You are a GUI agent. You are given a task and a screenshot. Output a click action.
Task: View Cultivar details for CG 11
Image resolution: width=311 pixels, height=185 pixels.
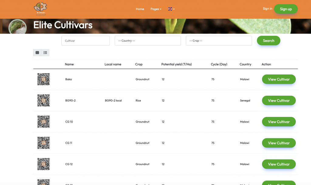click(x=279, y=143)
